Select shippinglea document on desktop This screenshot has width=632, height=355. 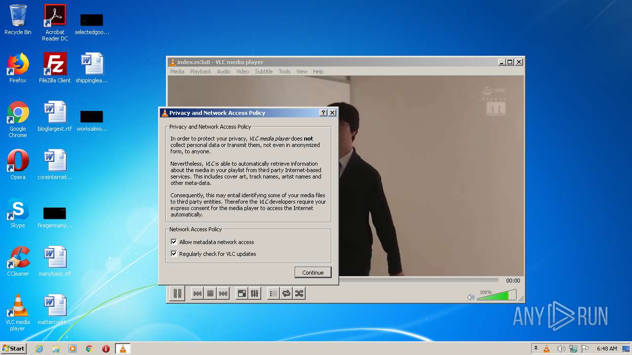click(92, 68)
